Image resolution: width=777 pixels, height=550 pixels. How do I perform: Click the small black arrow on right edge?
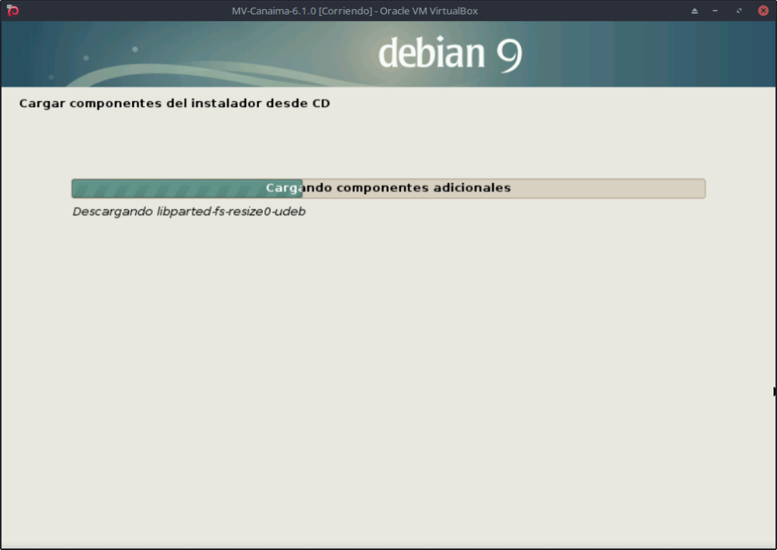coord(774,391)
